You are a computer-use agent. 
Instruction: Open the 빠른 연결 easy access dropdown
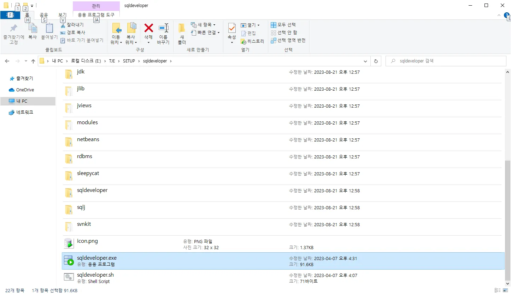tap(205, 32)
